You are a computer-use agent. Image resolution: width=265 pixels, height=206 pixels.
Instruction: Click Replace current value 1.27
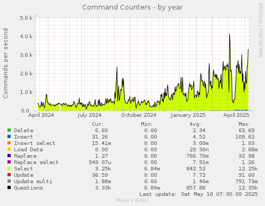101,156
